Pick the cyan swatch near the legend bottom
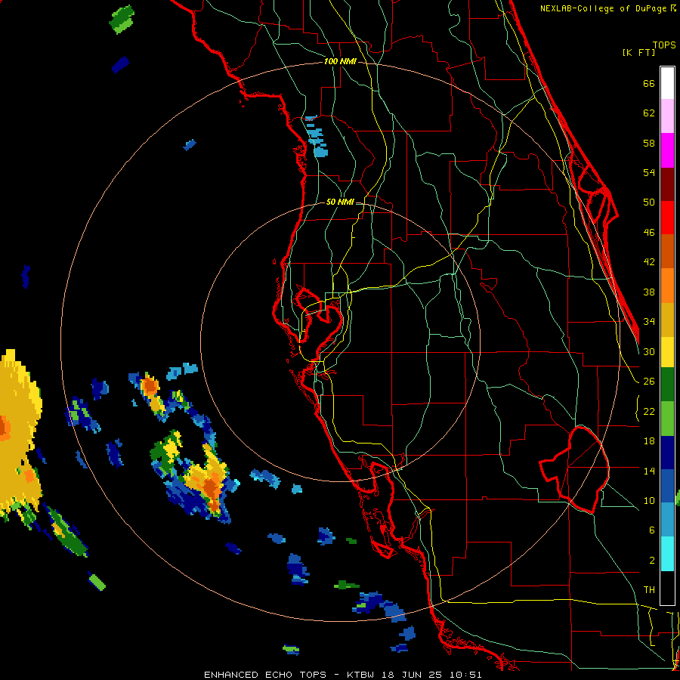Screen dimensions: 680x680 667,554
